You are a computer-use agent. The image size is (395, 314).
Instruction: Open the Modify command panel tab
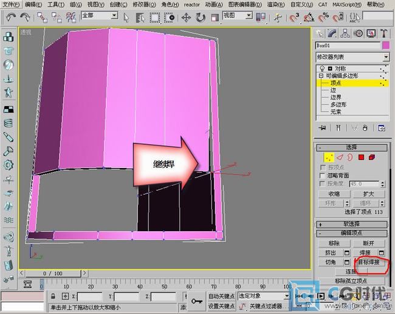[x=332, y=33]
